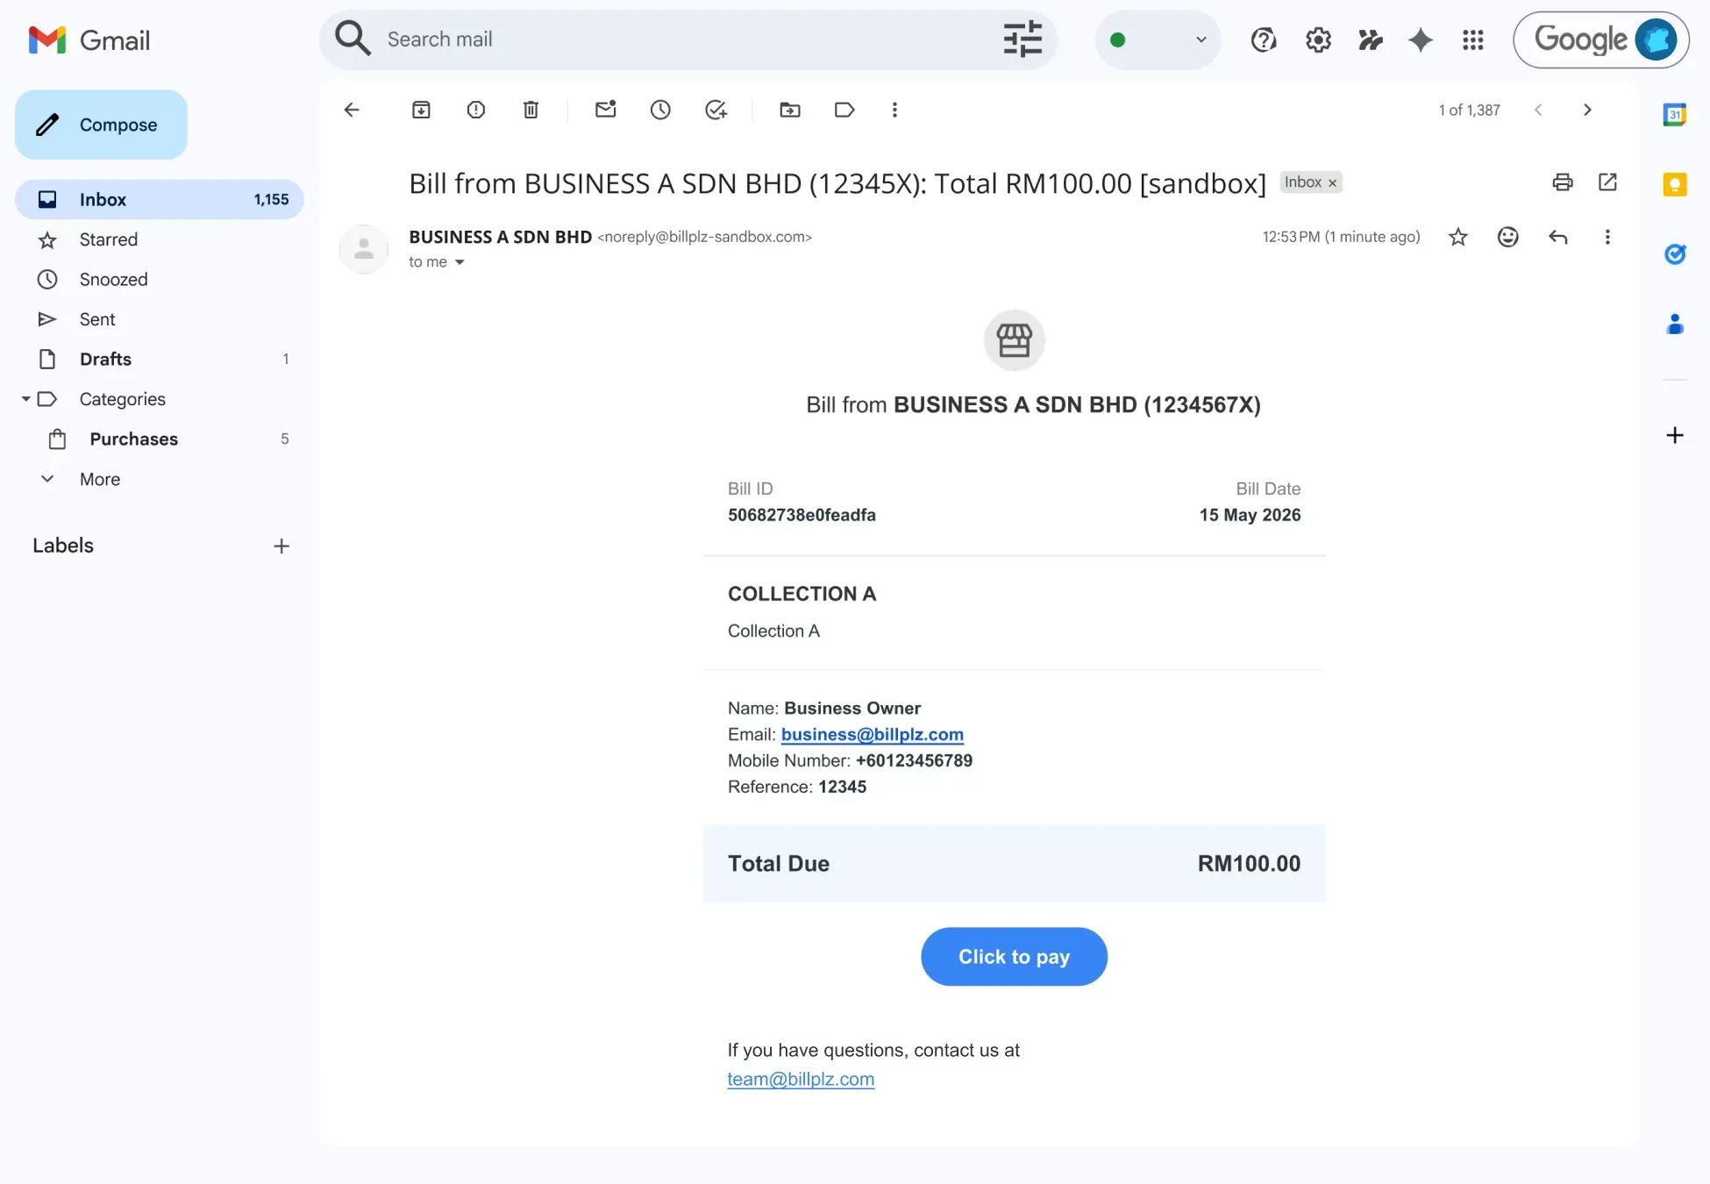Open the Purchases category
The height and width of the screenshot is (1184, 1710).
coord(133,439)
